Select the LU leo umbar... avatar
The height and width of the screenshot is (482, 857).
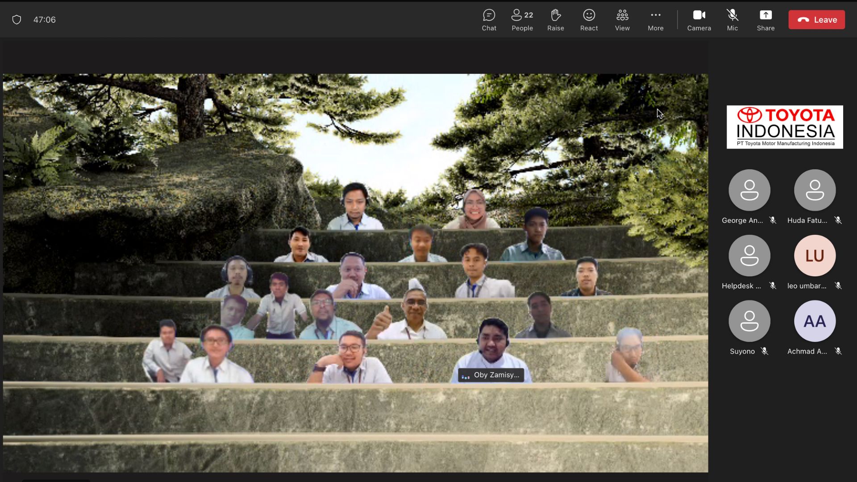pos(815,256)
